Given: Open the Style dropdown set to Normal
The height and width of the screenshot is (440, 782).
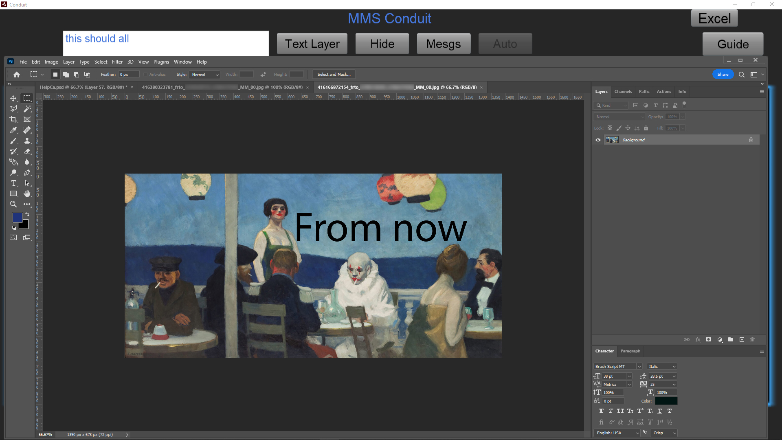Looking at the screenshot, I should (205, 75).
